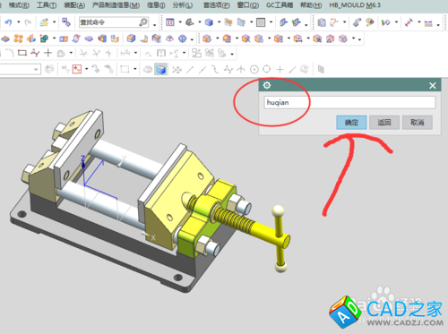Expand the selection filter combo box arrow

tap(36, 70)
